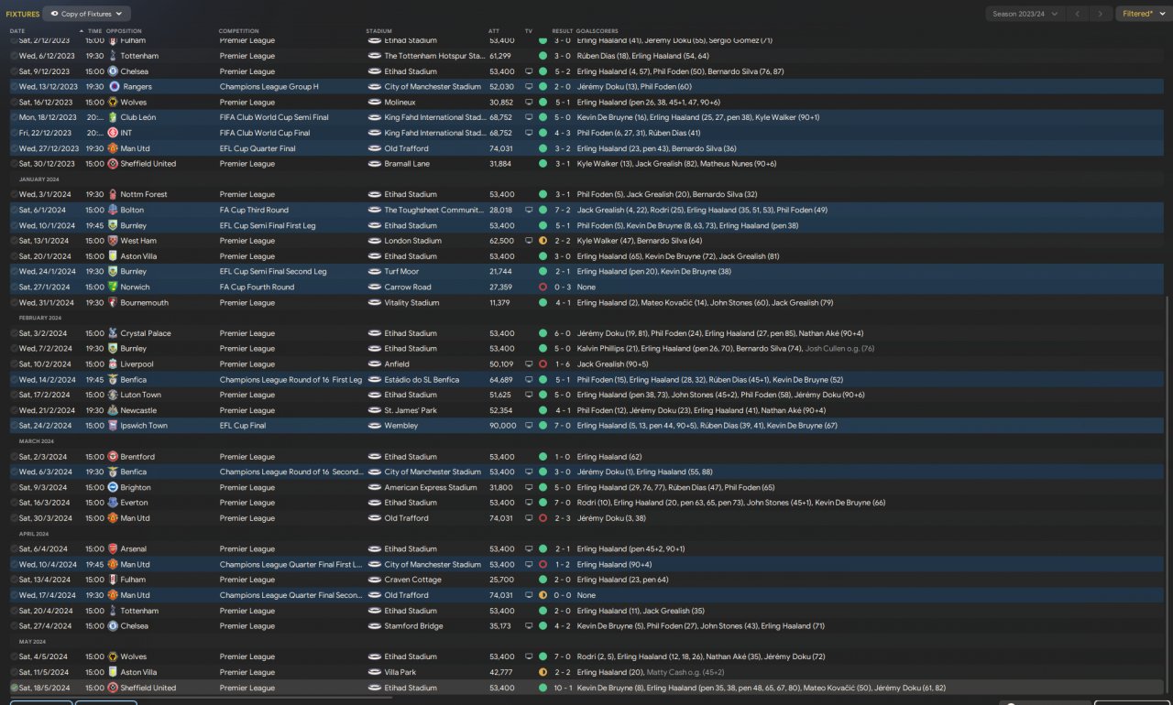Tick the row check for Wed, 27/12/2023
Image resolution: width=1173 pixels, height=705 pixels.
pos(14,148)
